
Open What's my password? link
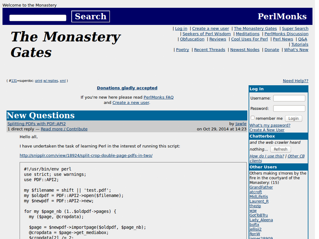pos(270,125)
